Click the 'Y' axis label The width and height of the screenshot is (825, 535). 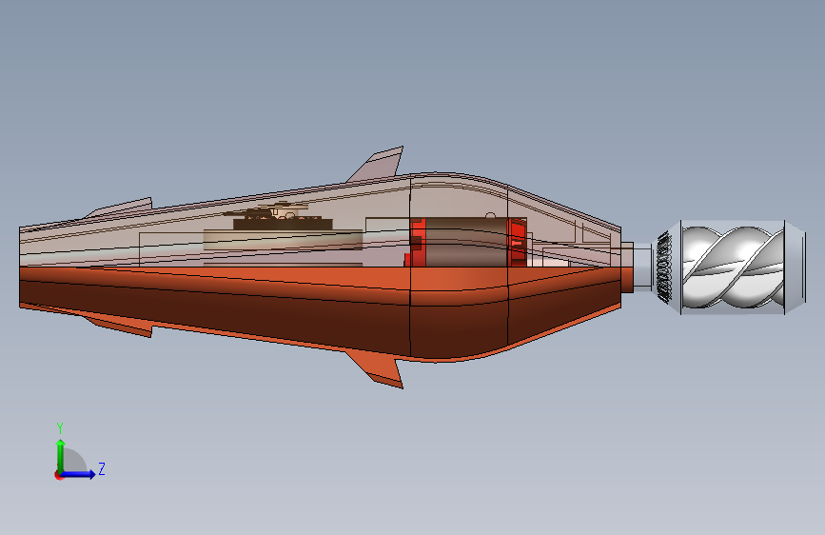pyautogui.click(x=60, y=427)
